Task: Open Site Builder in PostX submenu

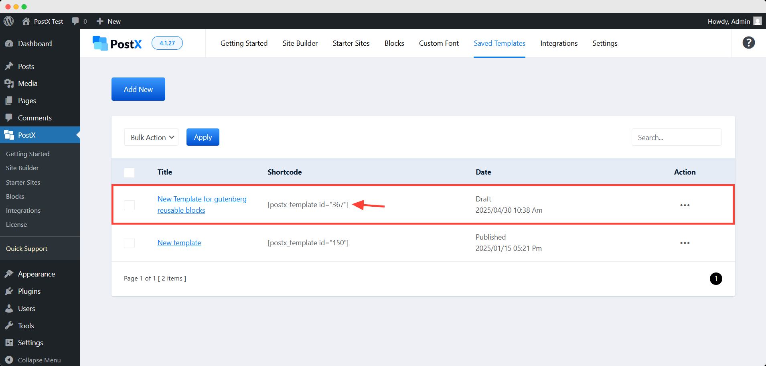Action: tap(22, 168)
